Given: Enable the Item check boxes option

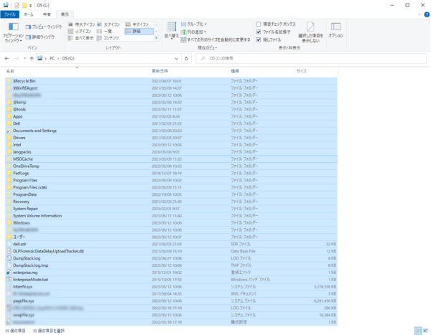Looking at the screenshot, I should click(x=259, y=24).
